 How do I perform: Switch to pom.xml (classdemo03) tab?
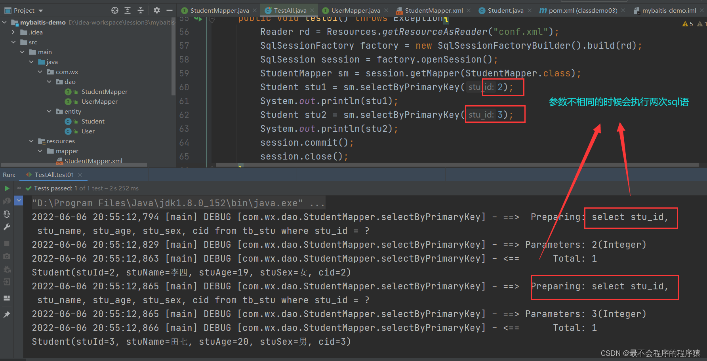tap(583, 10)
